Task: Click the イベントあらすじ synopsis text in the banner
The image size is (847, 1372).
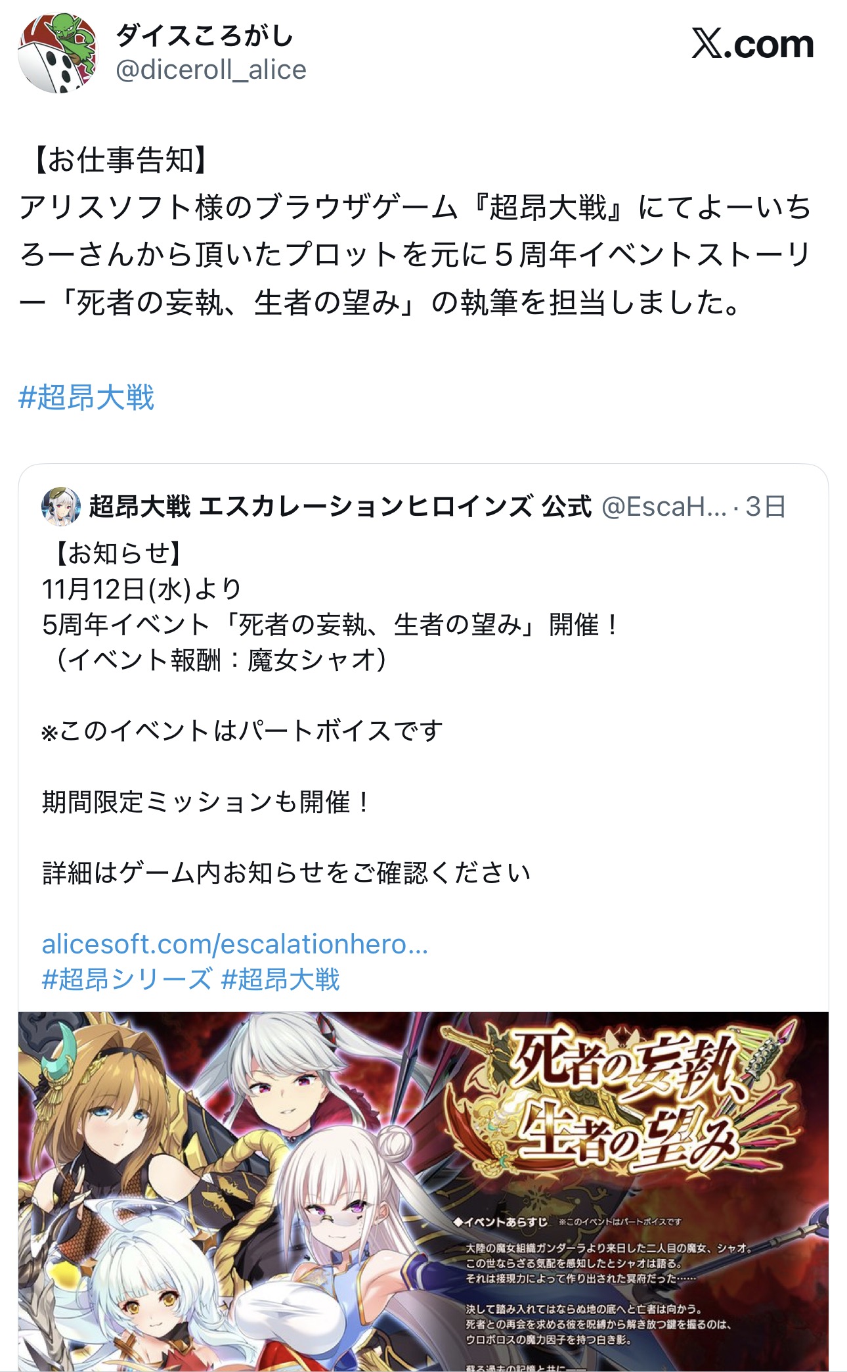Action: (500, 1222)
